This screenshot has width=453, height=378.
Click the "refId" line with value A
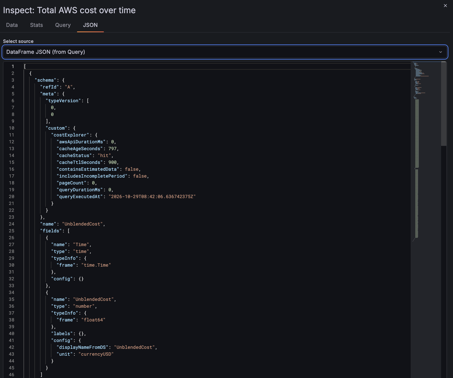pos(58,87)
